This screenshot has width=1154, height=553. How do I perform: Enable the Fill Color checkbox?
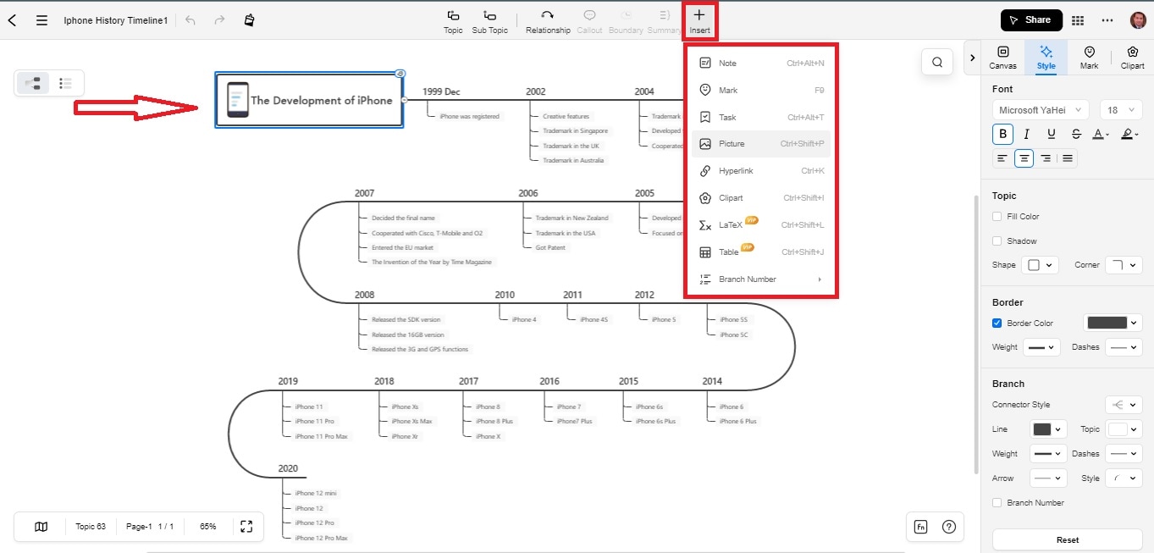(x=997, y=217)
